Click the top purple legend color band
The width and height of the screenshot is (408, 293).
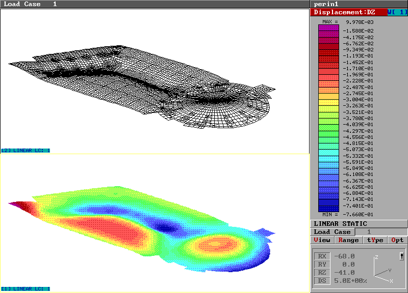pos(328,28)
